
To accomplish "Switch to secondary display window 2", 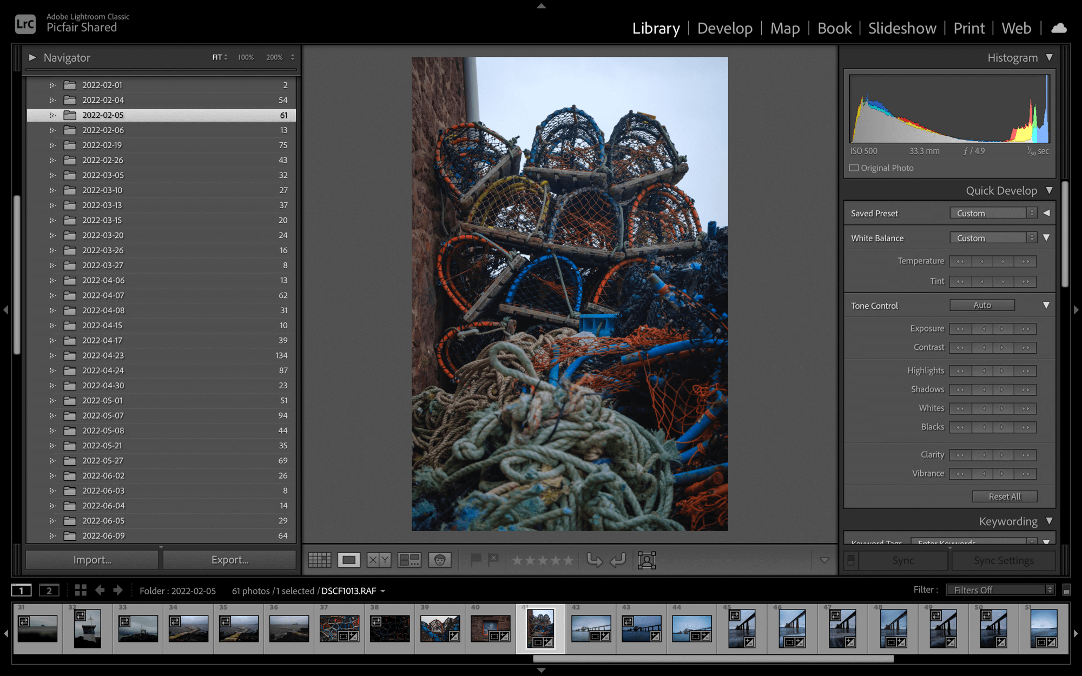I will 49,591.
